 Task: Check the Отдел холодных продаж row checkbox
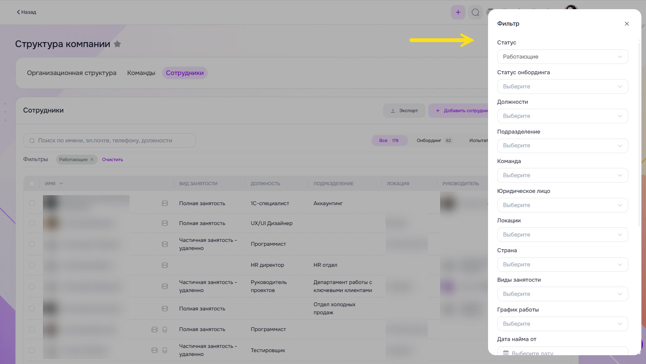coord(32,309)
